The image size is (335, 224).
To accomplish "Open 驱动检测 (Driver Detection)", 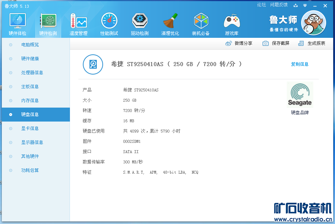I will click(140, 24).
